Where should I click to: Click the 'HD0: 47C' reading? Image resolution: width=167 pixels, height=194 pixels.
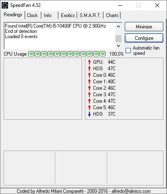[104, 69]
